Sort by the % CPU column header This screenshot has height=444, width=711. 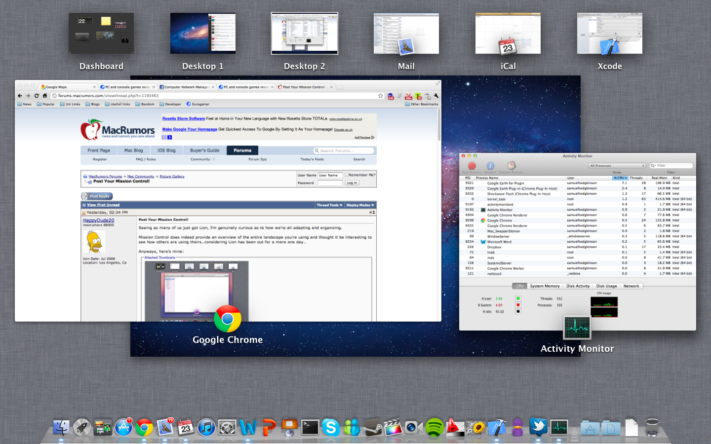[620, 178]
